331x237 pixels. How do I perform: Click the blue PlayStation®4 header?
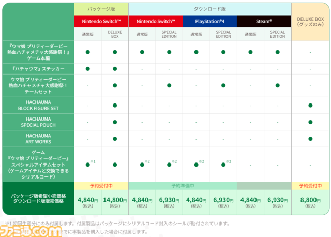[x=210, y=21]
